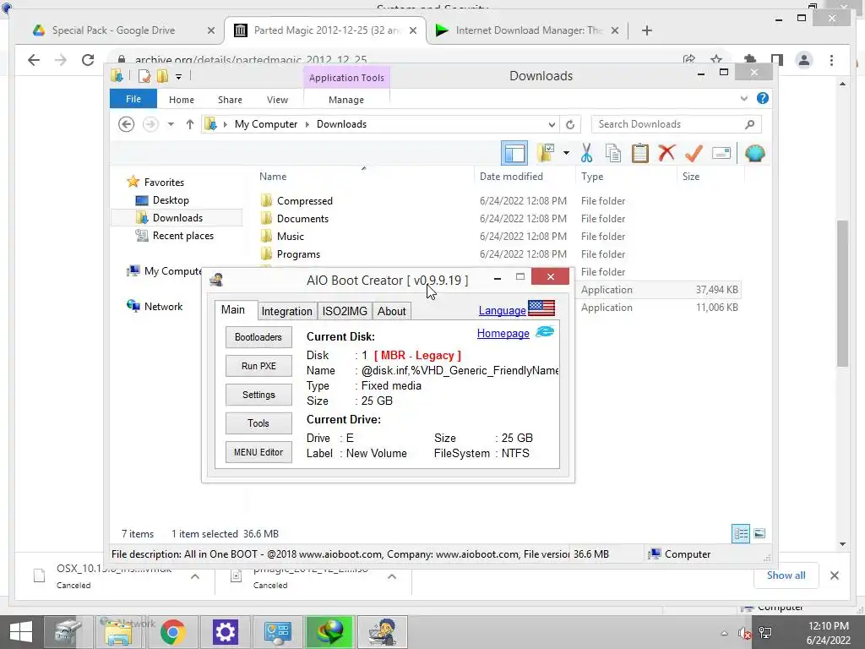Open the About tab in AIO Boot
The image size is (865, 649).
click(x=391, y=311)
